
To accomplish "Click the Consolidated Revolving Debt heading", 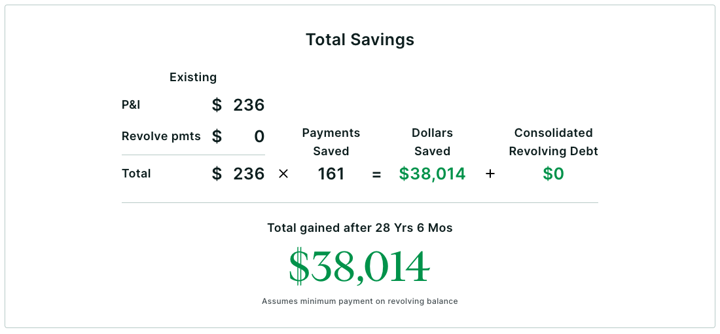I will [553, 142].
